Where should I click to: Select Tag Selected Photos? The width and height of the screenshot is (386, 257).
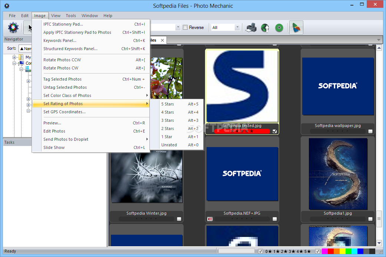[x=91, y=79]
